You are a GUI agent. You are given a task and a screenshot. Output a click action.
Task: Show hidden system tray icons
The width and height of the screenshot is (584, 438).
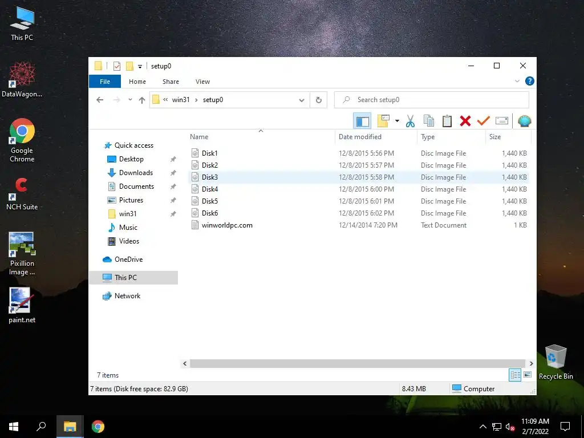tap(482, 427)
